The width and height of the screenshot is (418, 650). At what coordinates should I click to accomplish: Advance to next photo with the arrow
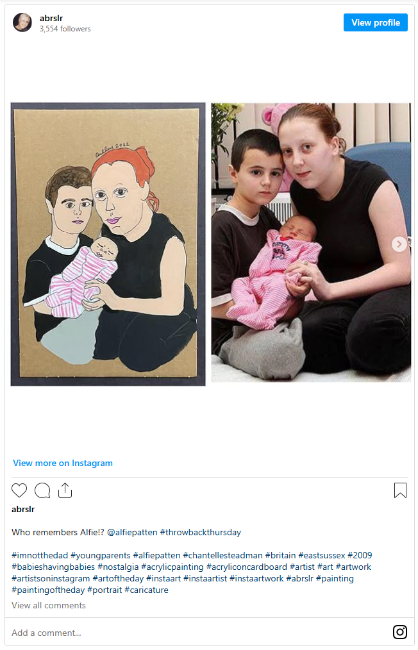coord(399,244)
